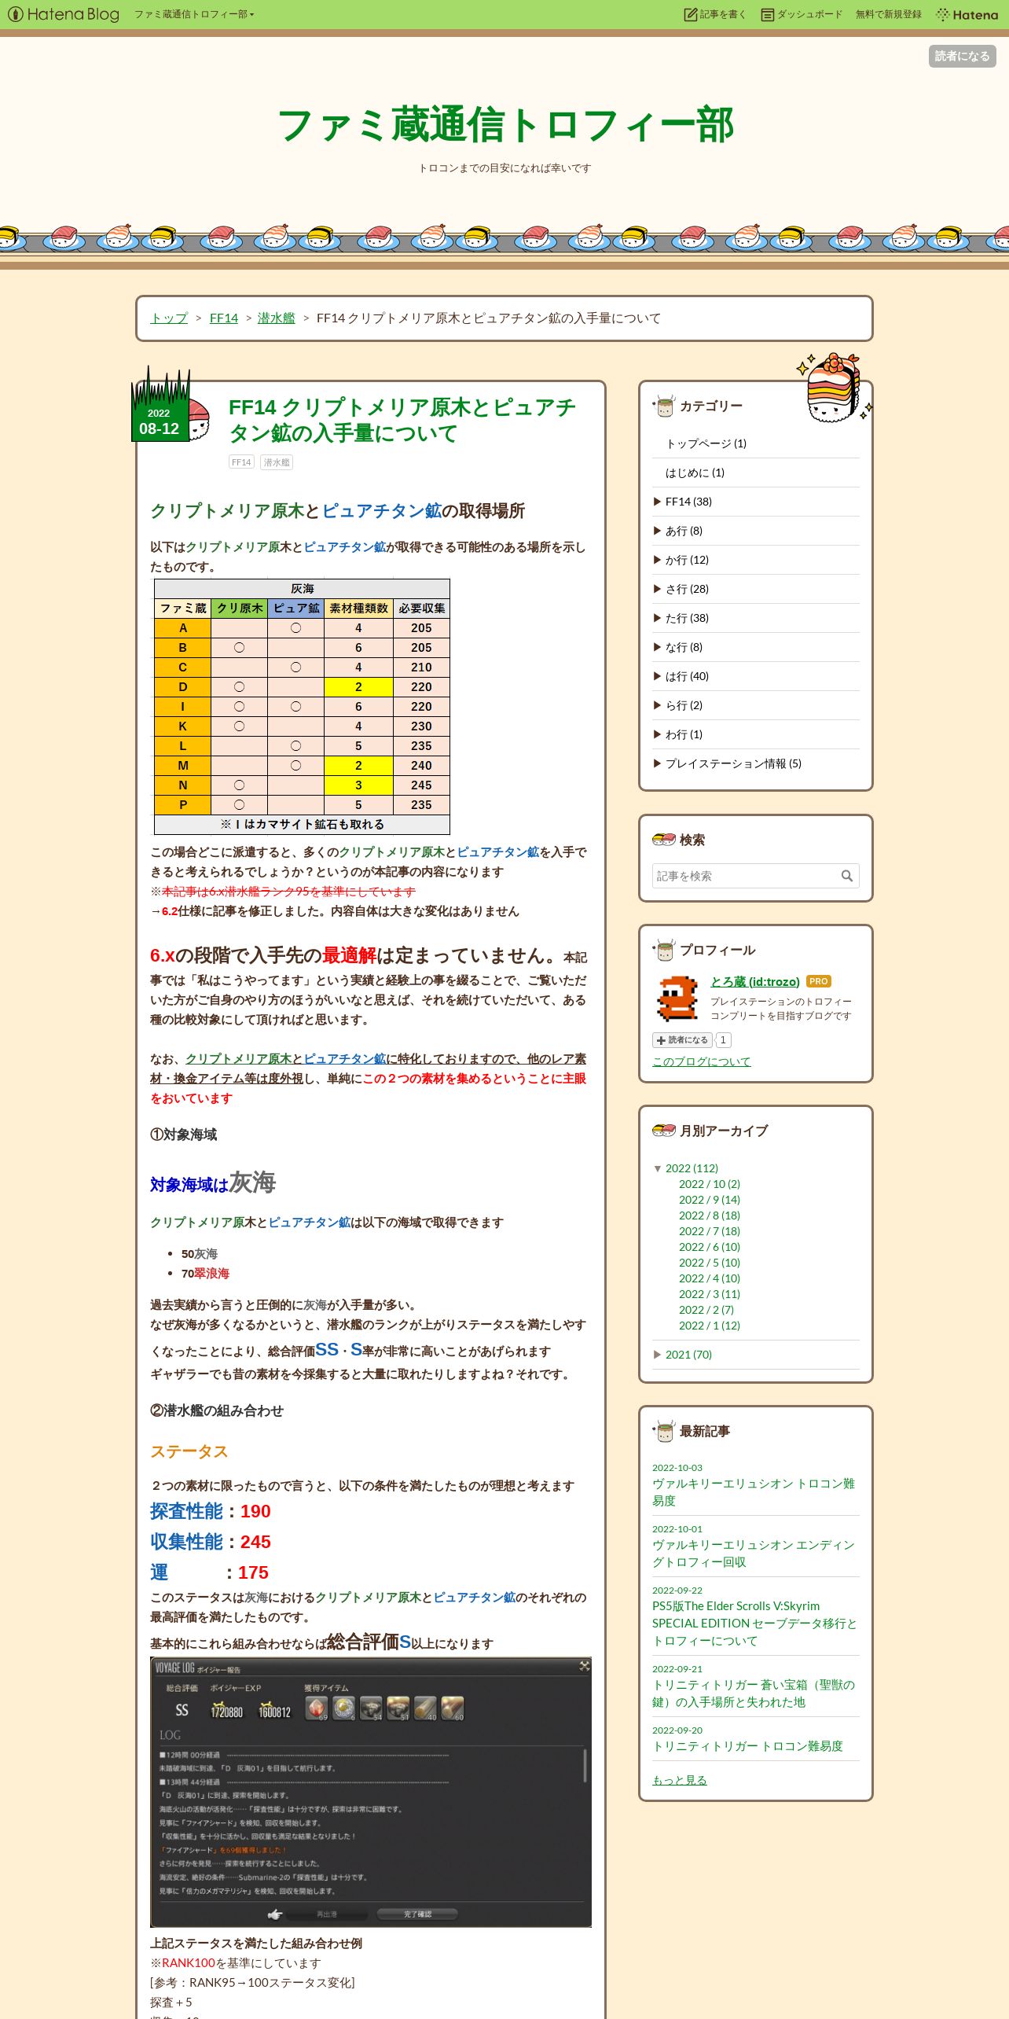Image resolution: width=1009 pixels, height=2019 pixels.
Task: Open ダッシュボード link in top bar
Action: pos(801,14)
